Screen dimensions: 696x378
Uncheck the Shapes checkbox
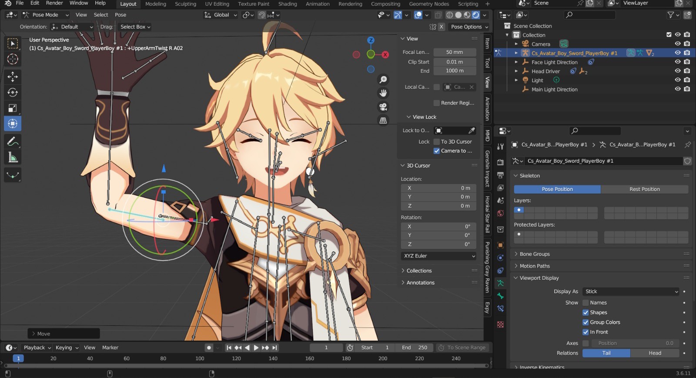(x=586, y=312)
